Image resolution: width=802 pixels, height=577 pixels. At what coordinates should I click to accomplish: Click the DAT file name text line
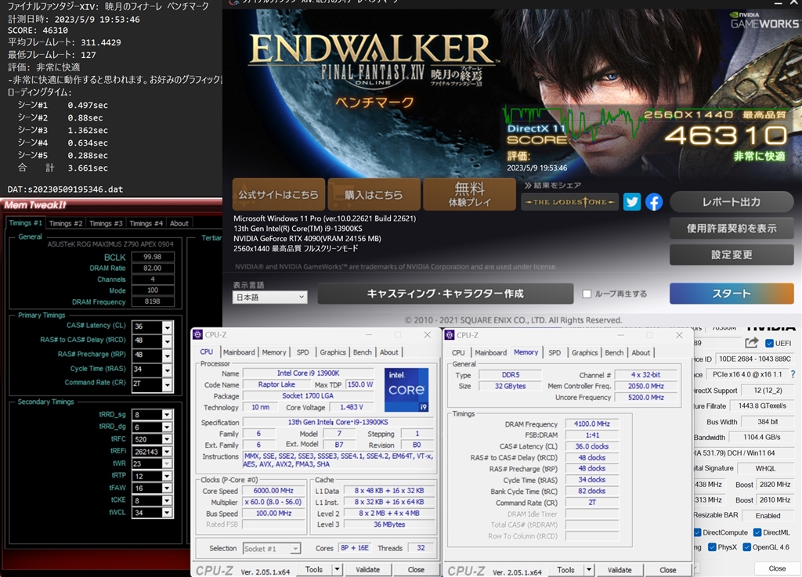[x=66, y=189]
